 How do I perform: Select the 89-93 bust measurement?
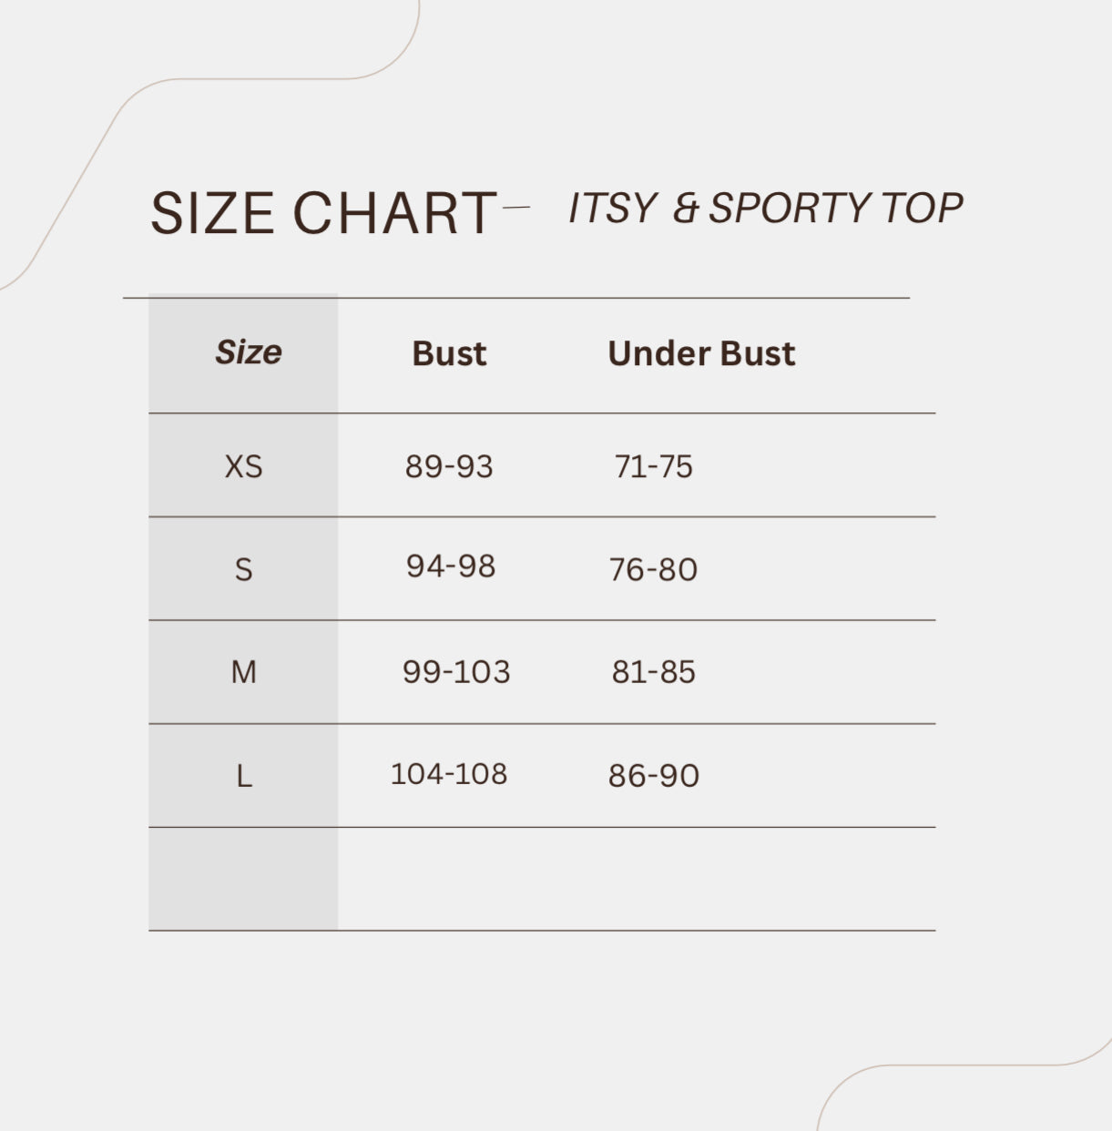449,466
